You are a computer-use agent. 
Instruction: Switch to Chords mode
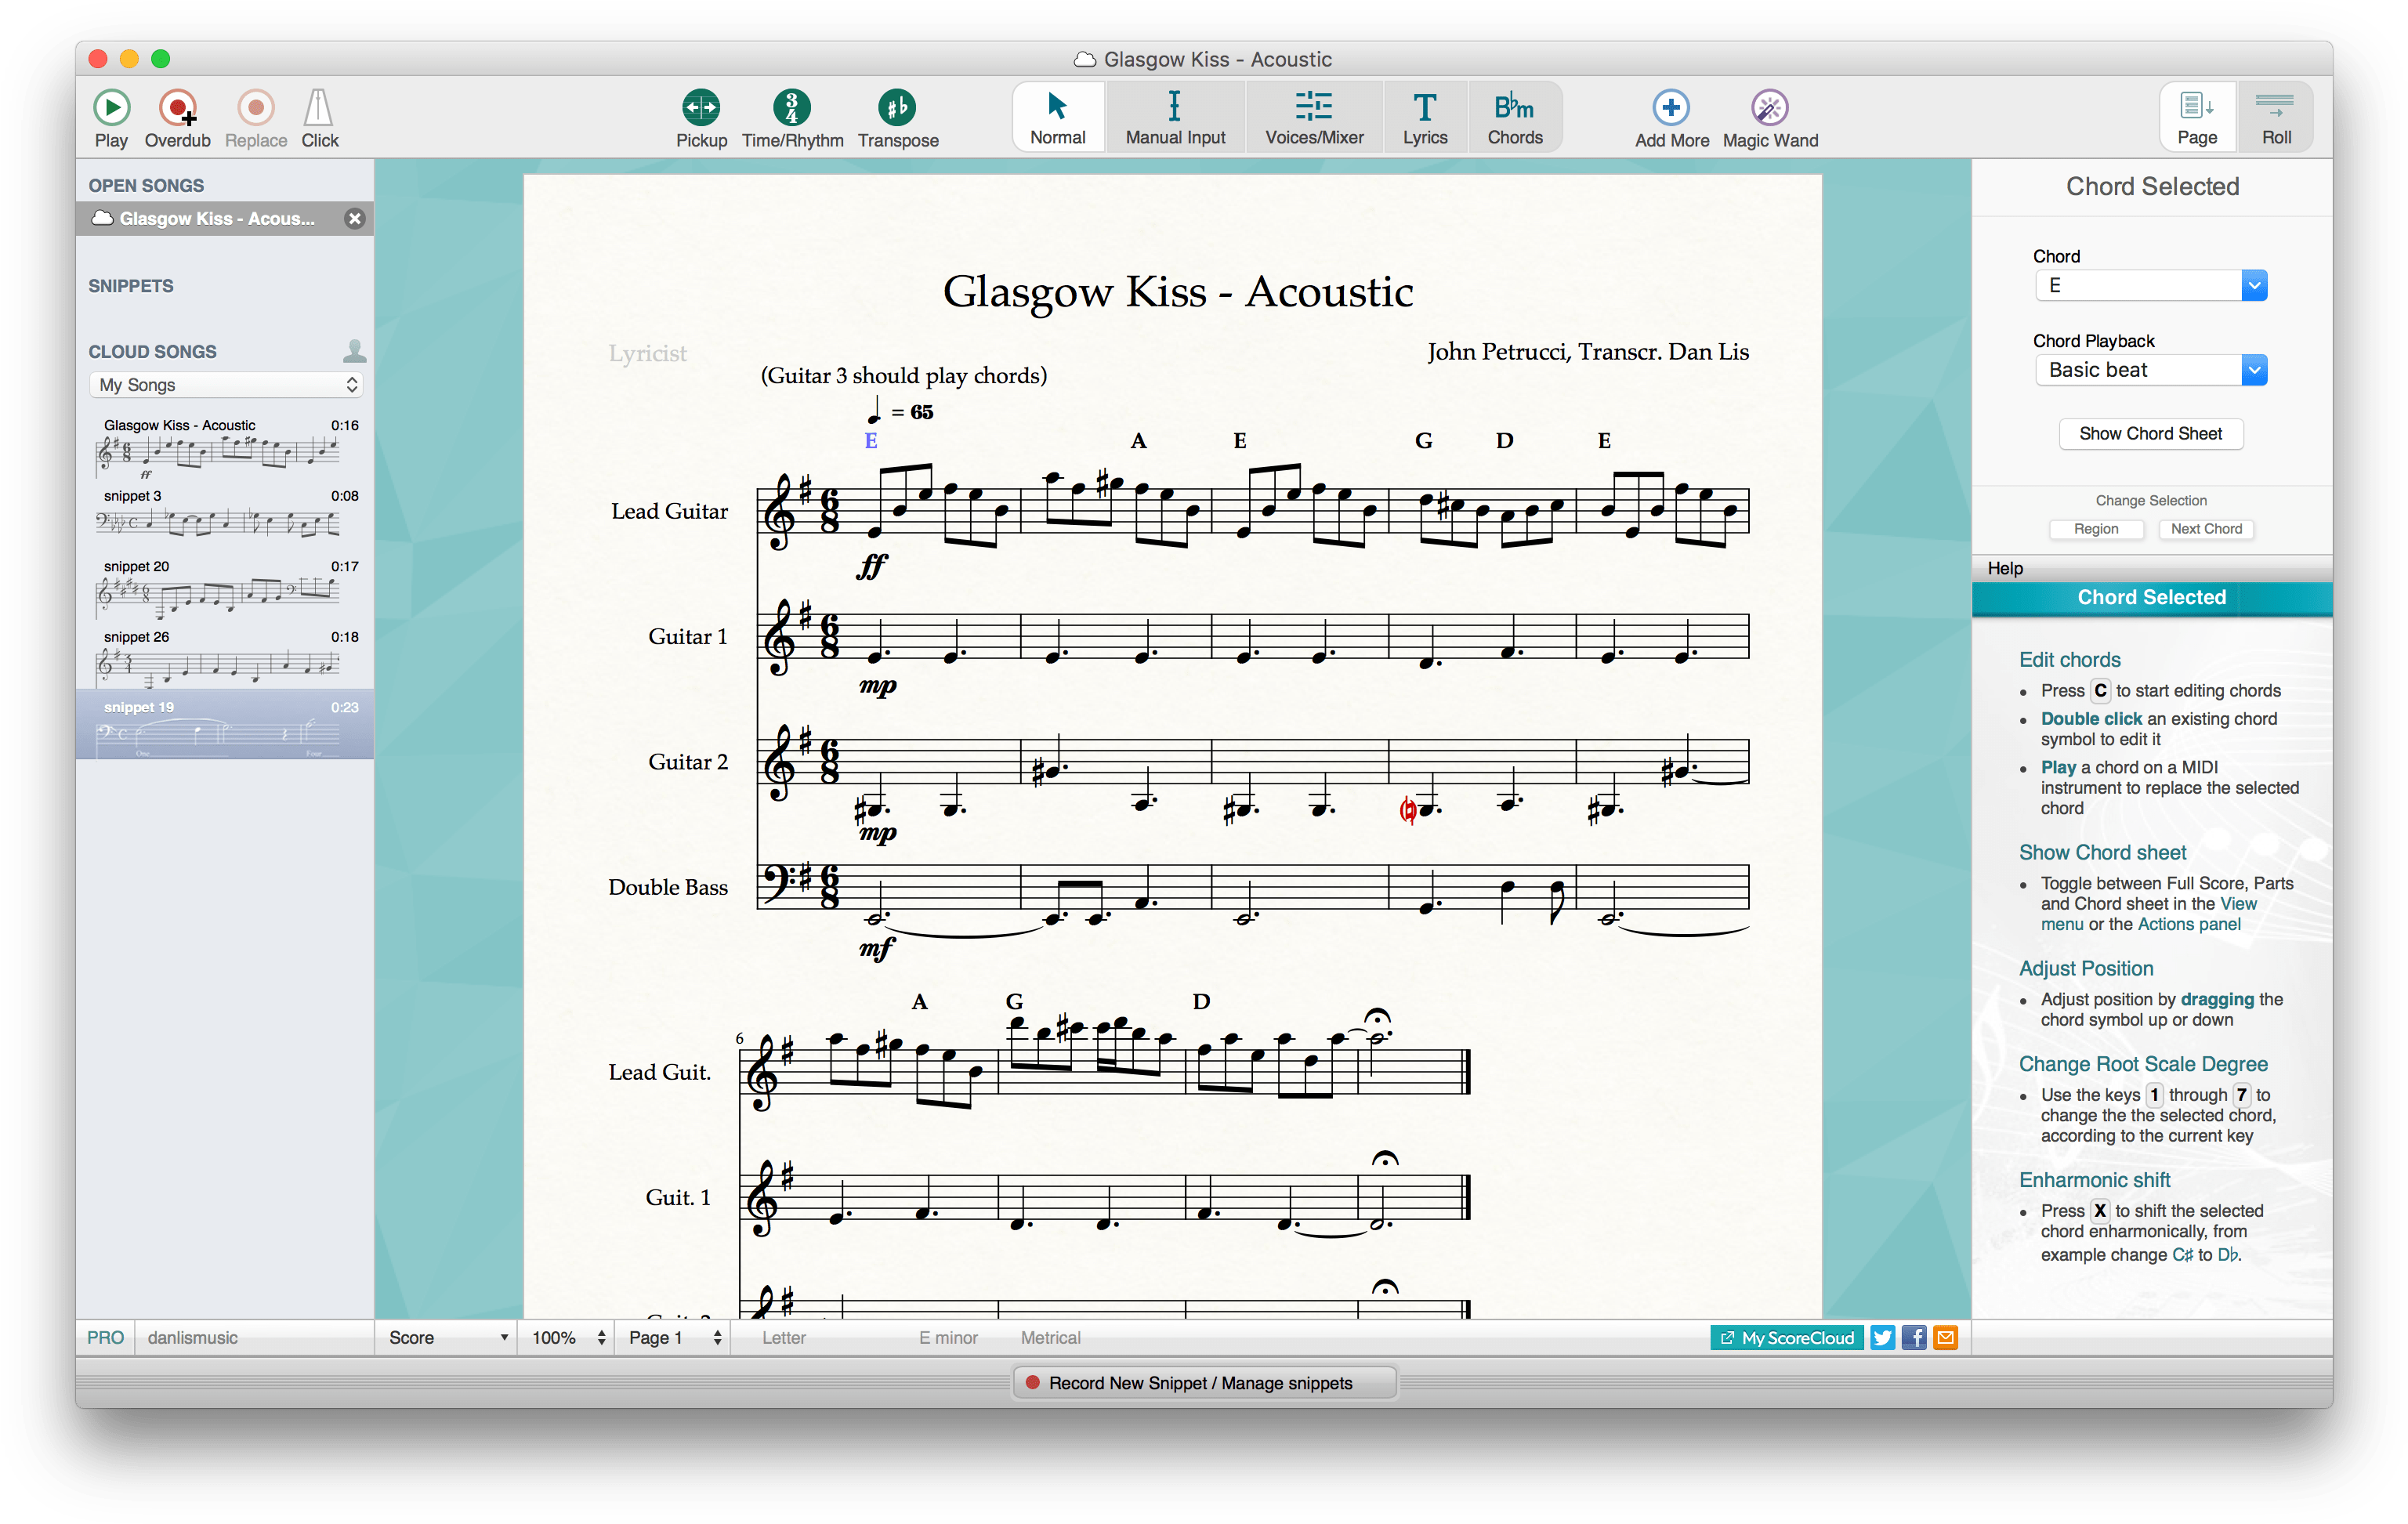pos(1515,118)
